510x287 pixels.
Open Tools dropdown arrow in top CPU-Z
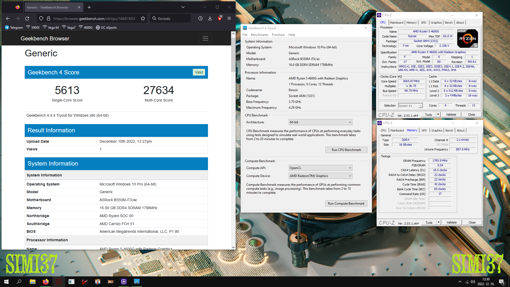438,115
